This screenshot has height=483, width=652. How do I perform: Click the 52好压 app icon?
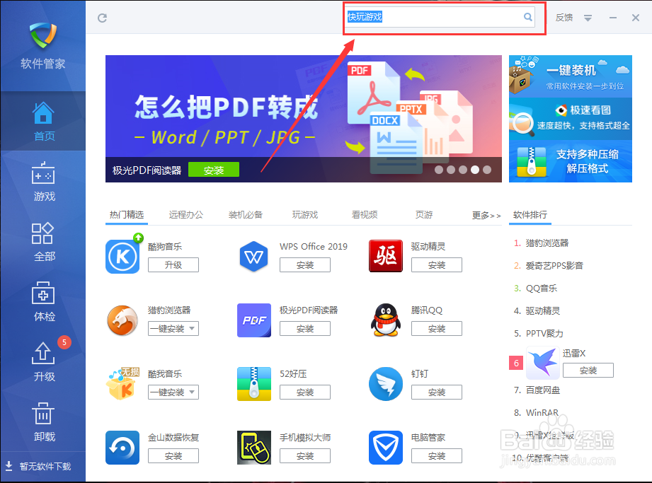pyautogui.click(x=254, y=384)
